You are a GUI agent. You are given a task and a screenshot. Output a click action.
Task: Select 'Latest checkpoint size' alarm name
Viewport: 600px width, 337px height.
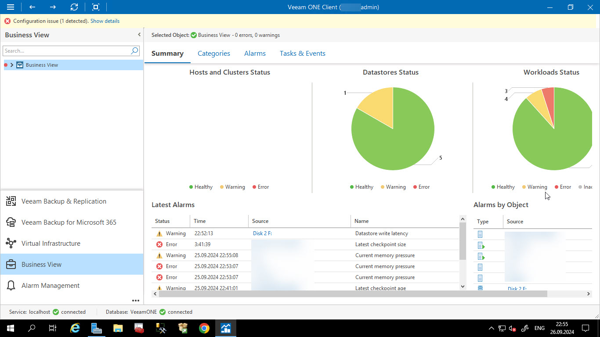tap(380, 244)
